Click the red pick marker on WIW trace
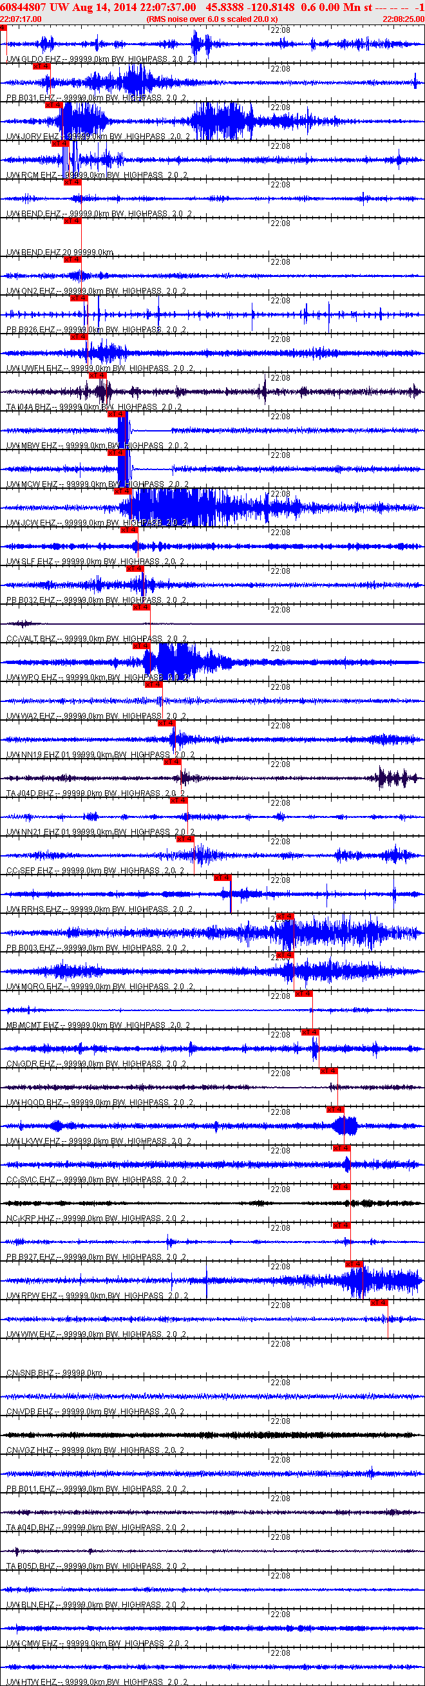The width and height of the screenshot is (425, 1686). pos(379,1302)
